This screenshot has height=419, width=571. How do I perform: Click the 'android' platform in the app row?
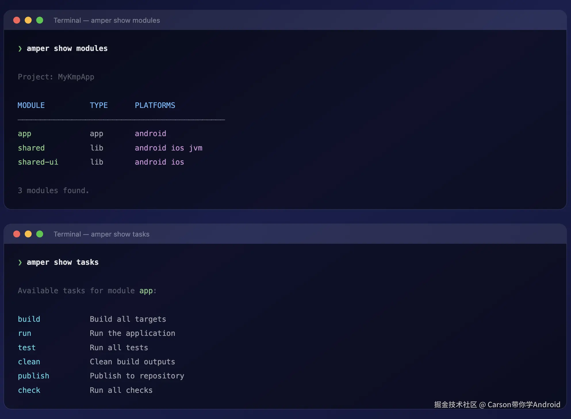point(150,134)
